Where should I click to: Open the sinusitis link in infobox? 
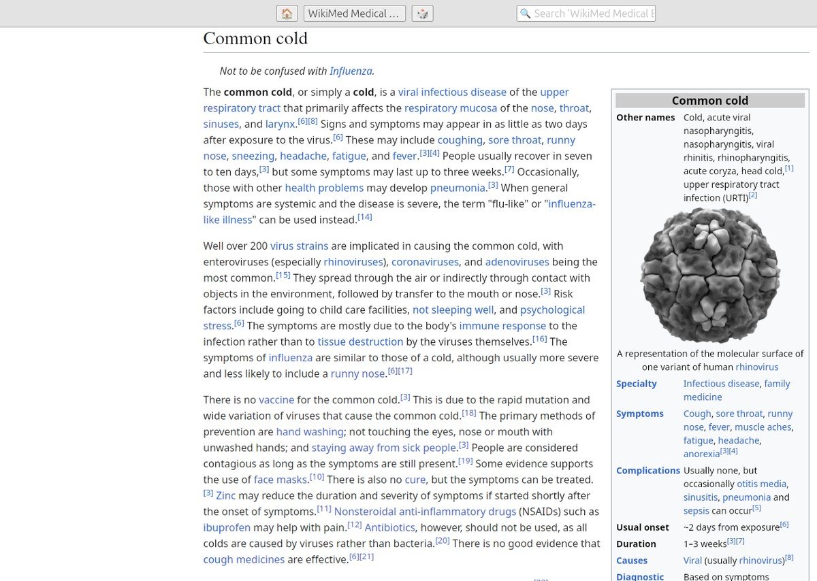click(701, 497)
